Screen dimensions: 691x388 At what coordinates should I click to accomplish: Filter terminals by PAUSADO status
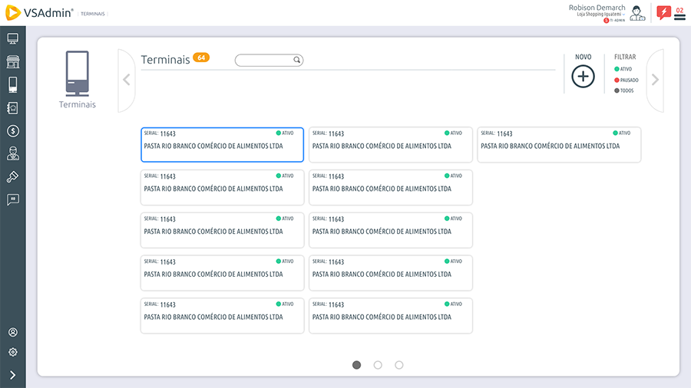coord(626,80)
